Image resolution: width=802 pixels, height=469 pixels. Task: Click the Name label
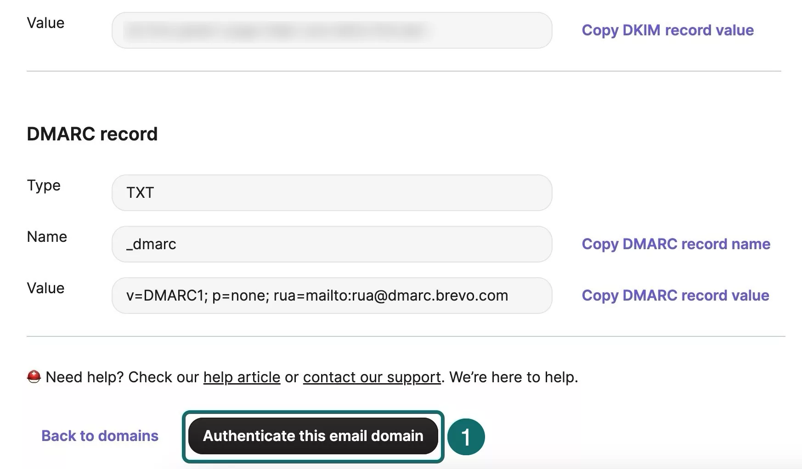tap(47, 237)
